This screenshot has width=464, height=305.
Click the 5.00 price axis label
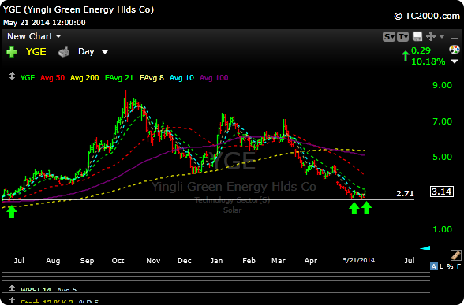click(443, 157)
